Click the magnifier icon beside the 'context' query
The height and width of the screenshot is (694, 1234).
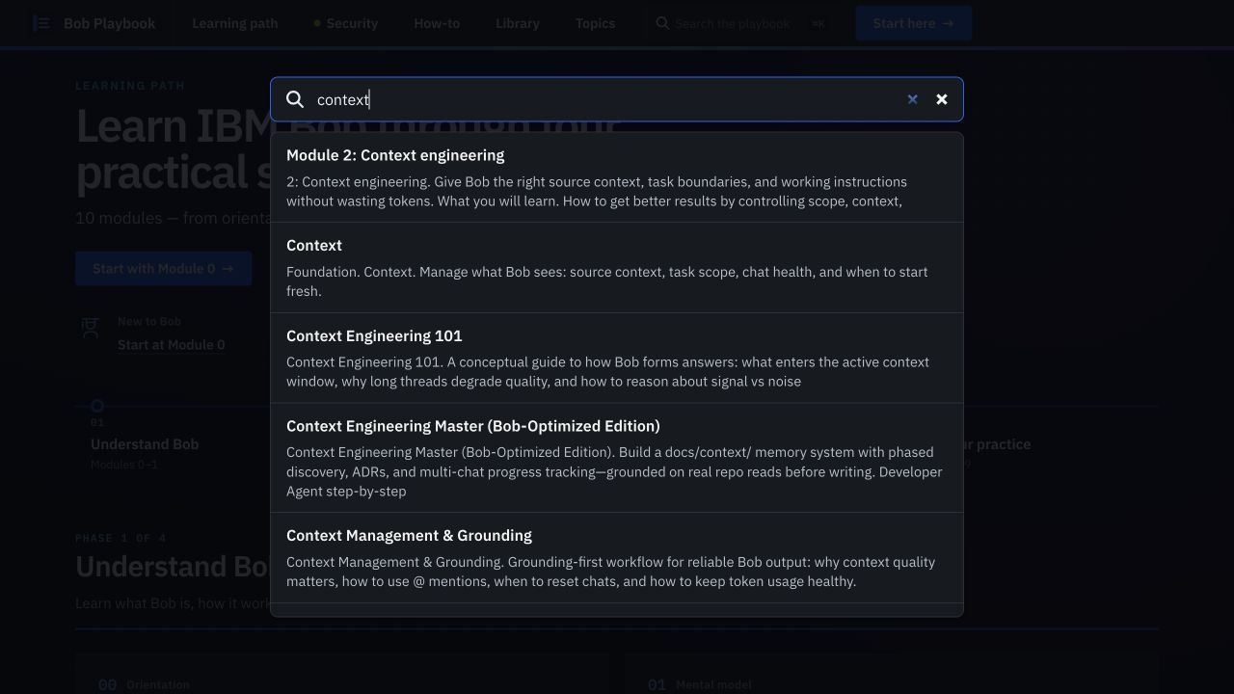click(x=295, y=99)
